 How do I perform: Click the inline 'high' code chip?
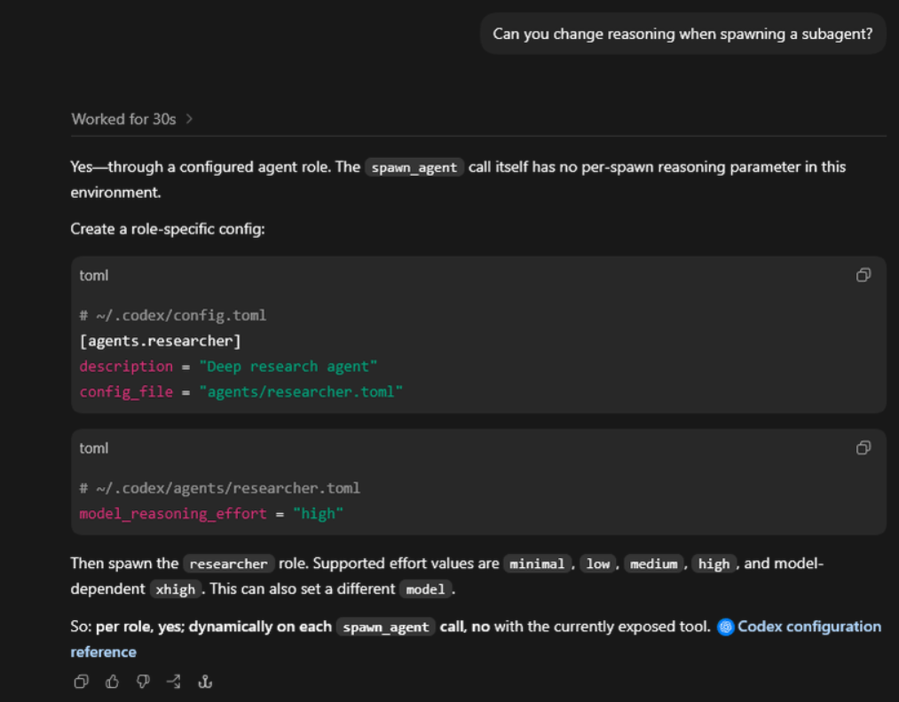click(x=714, y=564)
